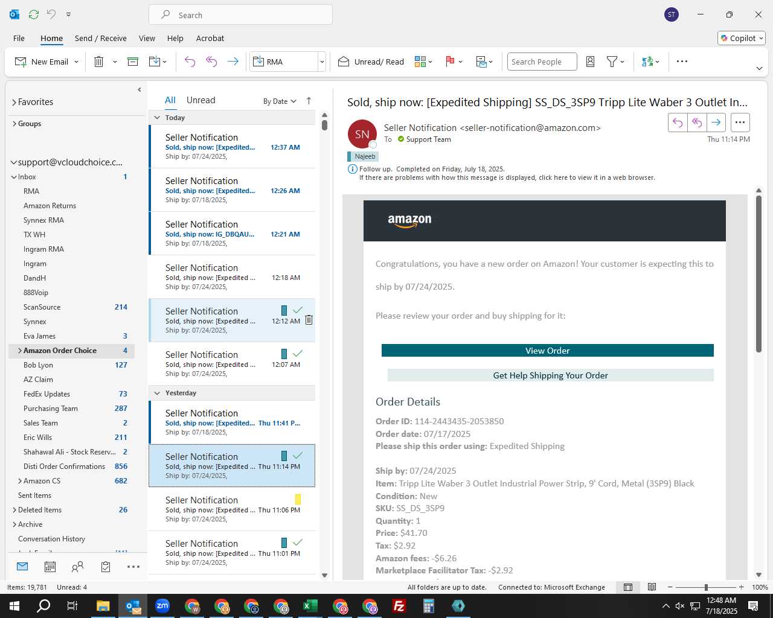The height and width of the screenshot is (618, 773).
Task: Click the Rules quick steps icon
Action: point(481,62)
